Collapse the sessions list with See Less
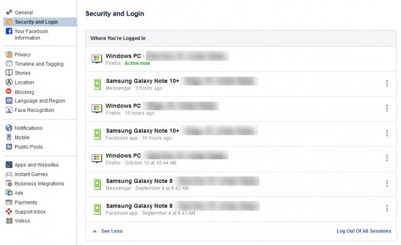 tap(112, 231)
